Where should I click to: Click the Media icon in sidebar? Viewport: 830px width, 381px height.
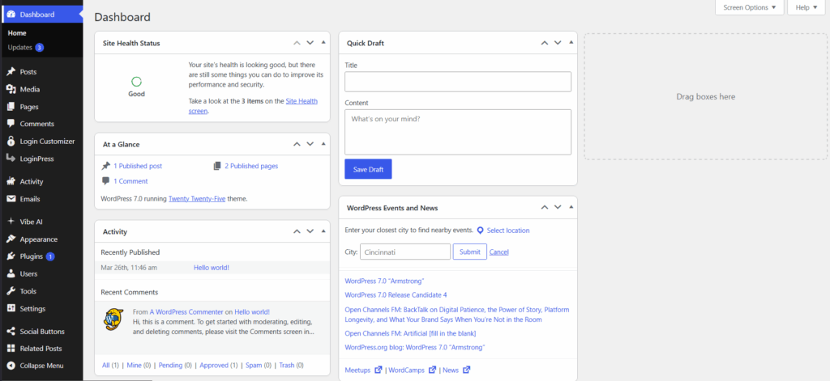click(11, 89)
